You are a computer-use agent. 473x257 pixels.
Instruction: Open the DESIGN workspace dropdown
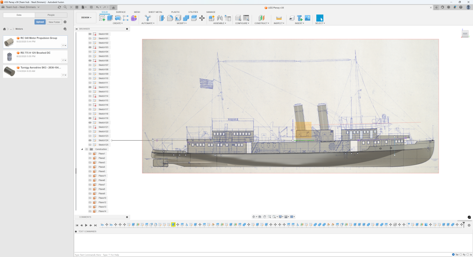tap(86, 18)
